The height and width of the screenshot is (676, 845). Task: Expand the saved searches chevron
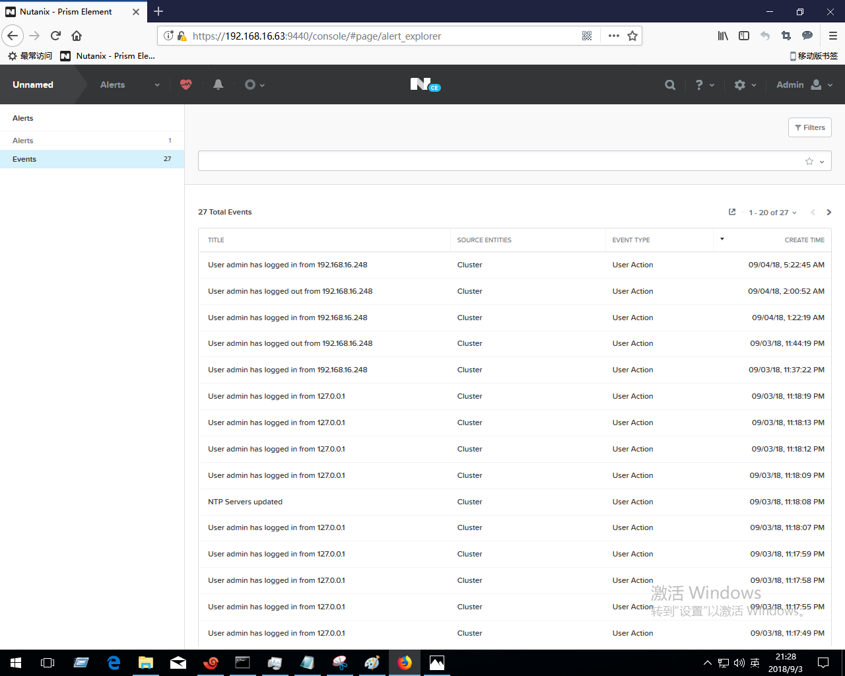[x=822, y=162]
